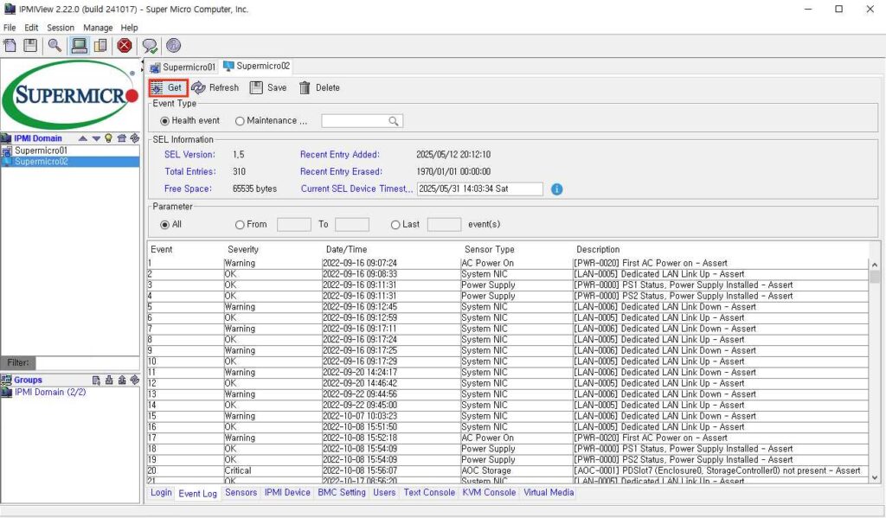Screen dimensions: 886x518
Task: Click the Sensor Type column header
Action: click(x=490, y=250)
